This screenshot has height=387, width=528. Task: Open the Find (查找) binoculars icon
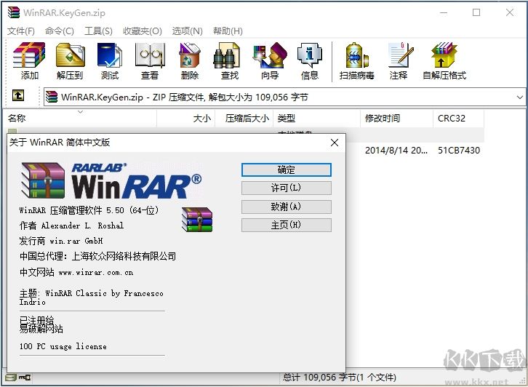230,61
